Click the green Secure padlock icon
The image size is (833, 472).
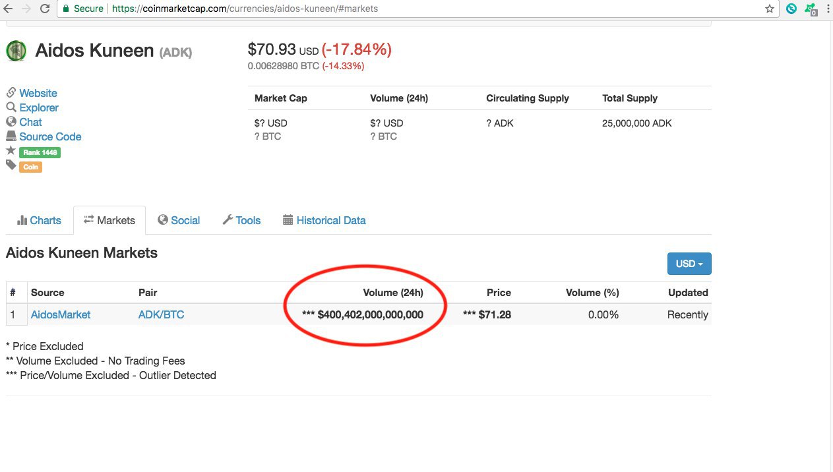tap(66, 9)
